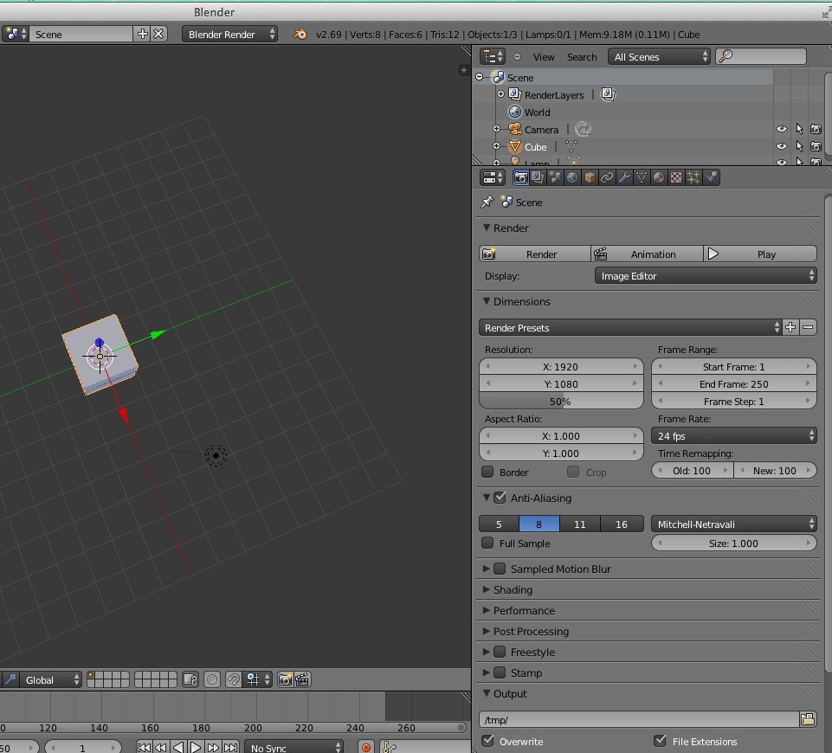Open the Search menu in outliner
This screenshot has width=832, height=753.
point(582,57)
